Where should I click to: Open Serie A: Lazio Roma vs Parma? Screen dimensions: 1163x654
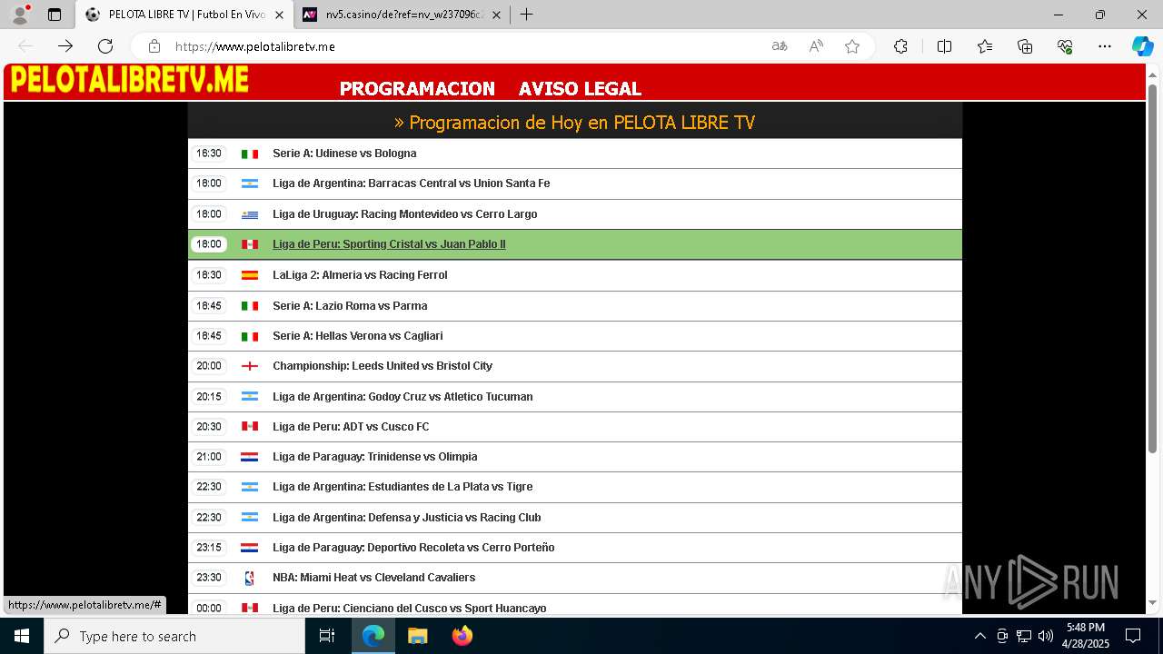point(350,306)
